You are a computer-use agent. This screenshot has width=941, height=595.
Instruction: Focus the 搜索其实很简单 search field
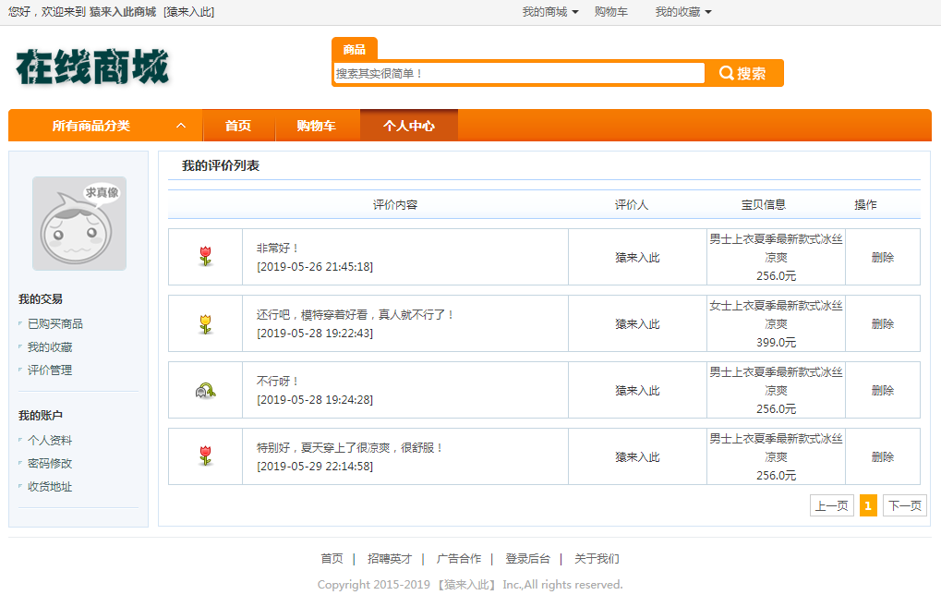click(519, 73)
